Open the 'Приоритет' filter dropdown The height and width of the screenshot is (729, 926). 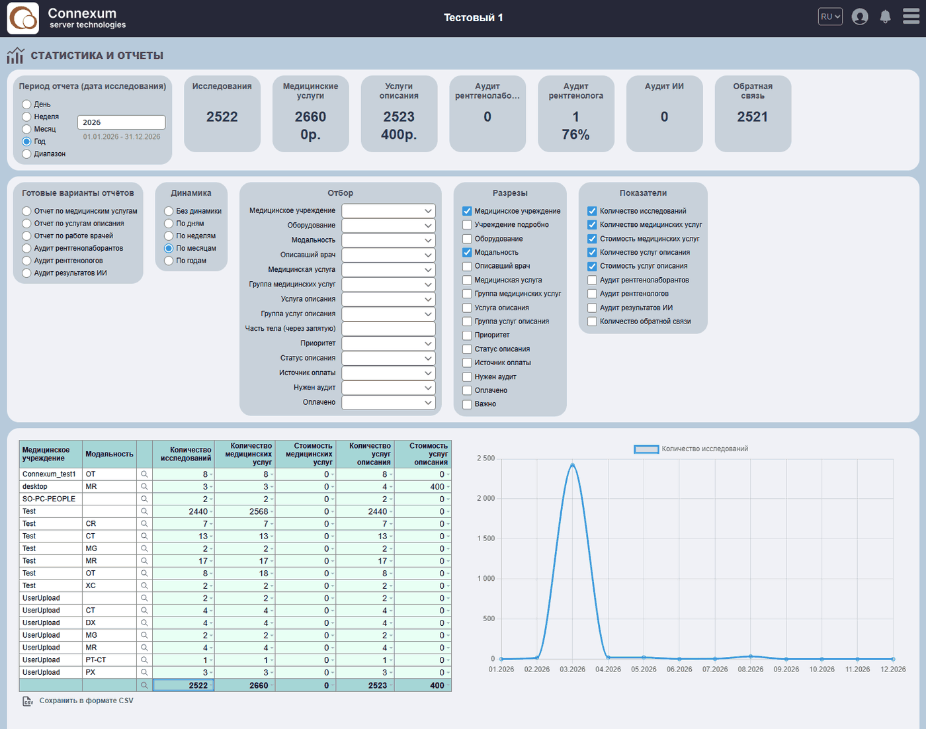(x=388, y=343)
